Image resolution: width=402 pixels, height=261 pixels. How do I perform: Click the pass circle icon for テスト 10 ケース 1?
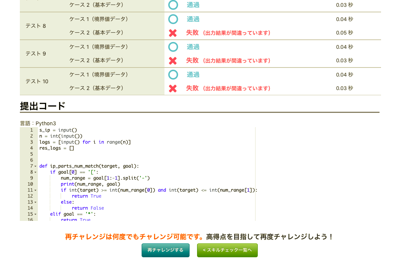173,74
